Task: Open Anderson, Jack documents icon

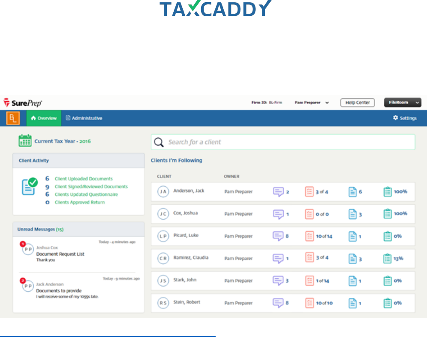Action: pyautogui.click(x=353, y=192)
